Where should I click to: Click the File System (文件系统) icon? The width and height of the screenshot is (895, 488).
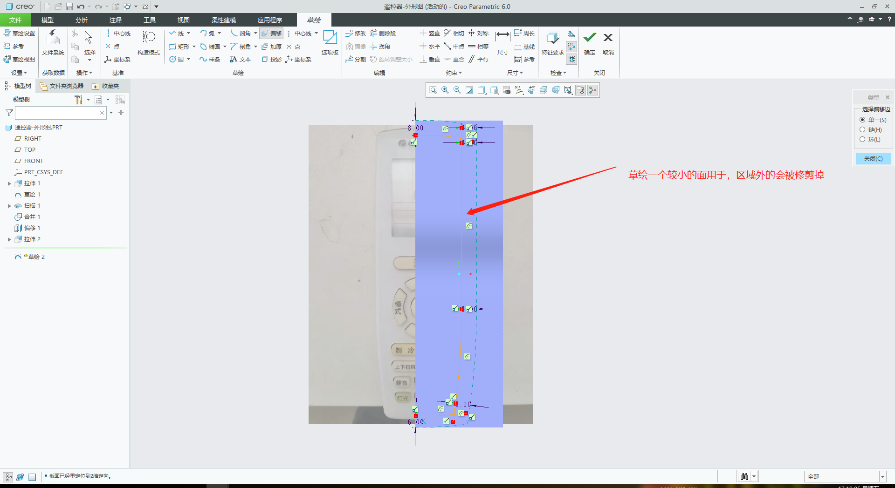[53, 43]
